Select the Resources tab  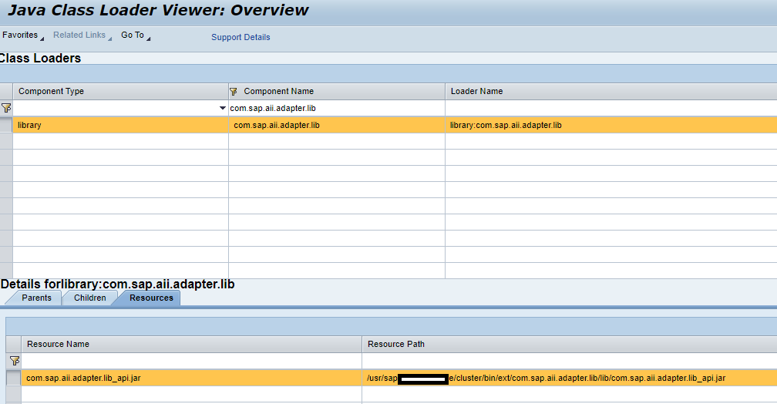click(151, 298)
